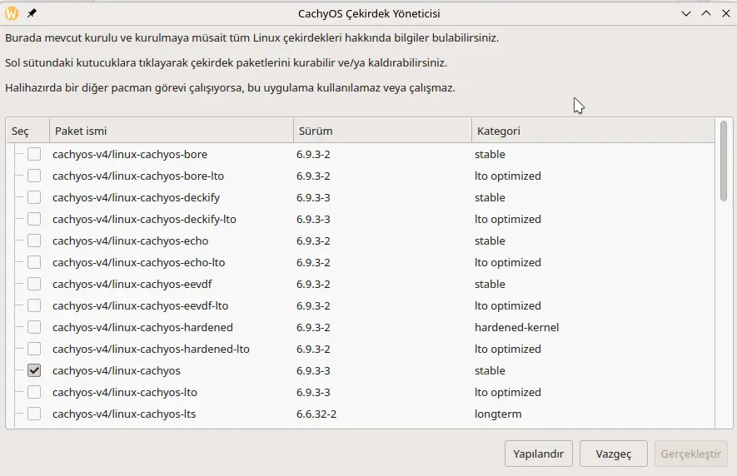The width and height of the screenshot is (737, 476).
Task: Uncheck the cachyos-v4/linux-cachyos stable checkbox
Action: tap(34, 370)
